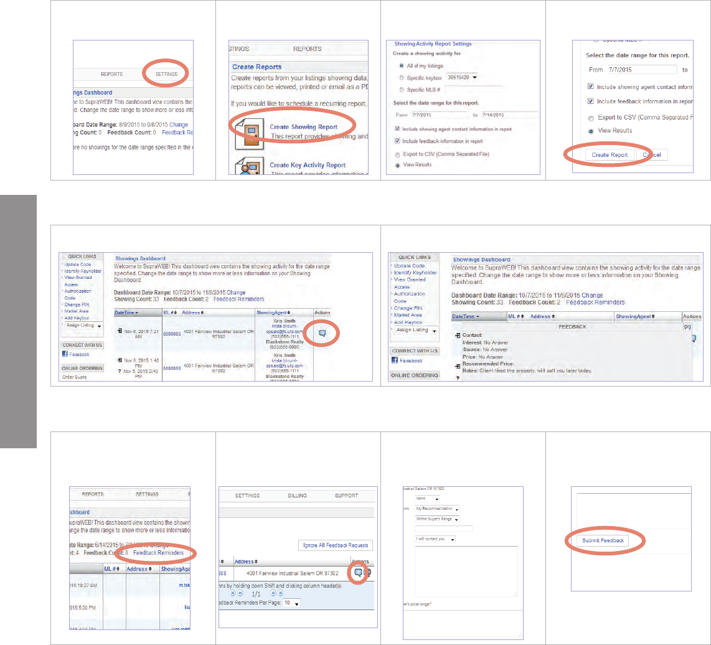
Task: Toggle Include showing agent contact checkbox in Report Settings panel
Action: click(397, 129)
